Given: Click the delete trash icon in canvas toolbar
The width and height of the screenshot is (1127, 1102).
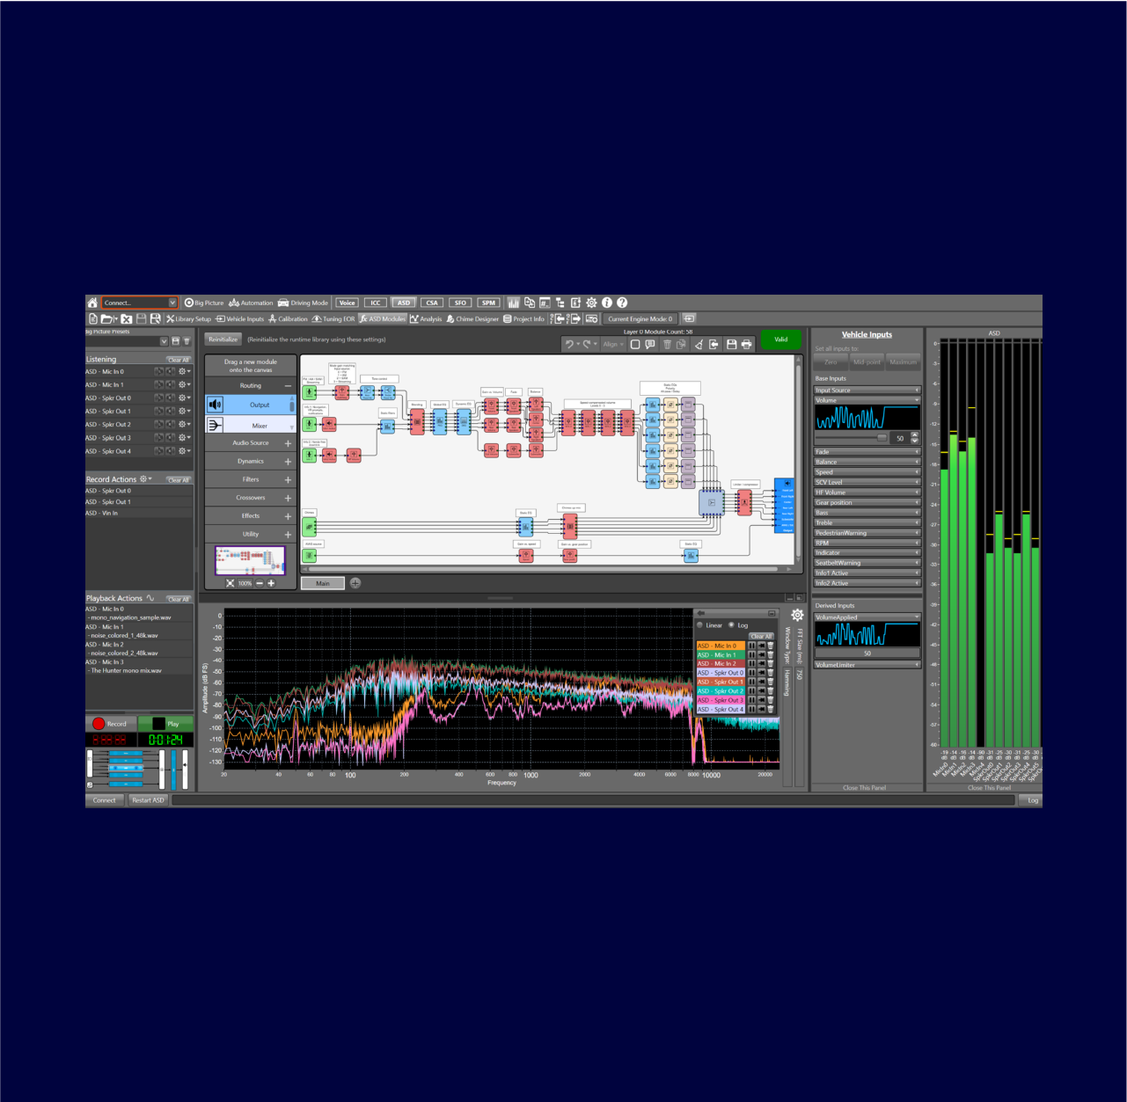Looking at the screenshot, I should (667, 344).
